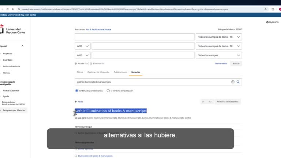Screen dimensions: 281x158
Task: Select El término empieza por radio
Action: coord(108,91)
